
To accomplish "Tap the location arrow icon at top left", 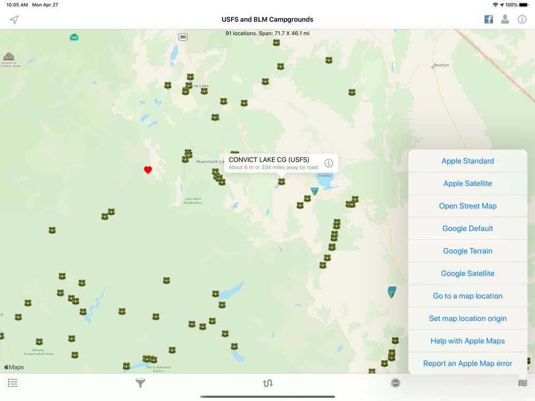I will point(14,20).
